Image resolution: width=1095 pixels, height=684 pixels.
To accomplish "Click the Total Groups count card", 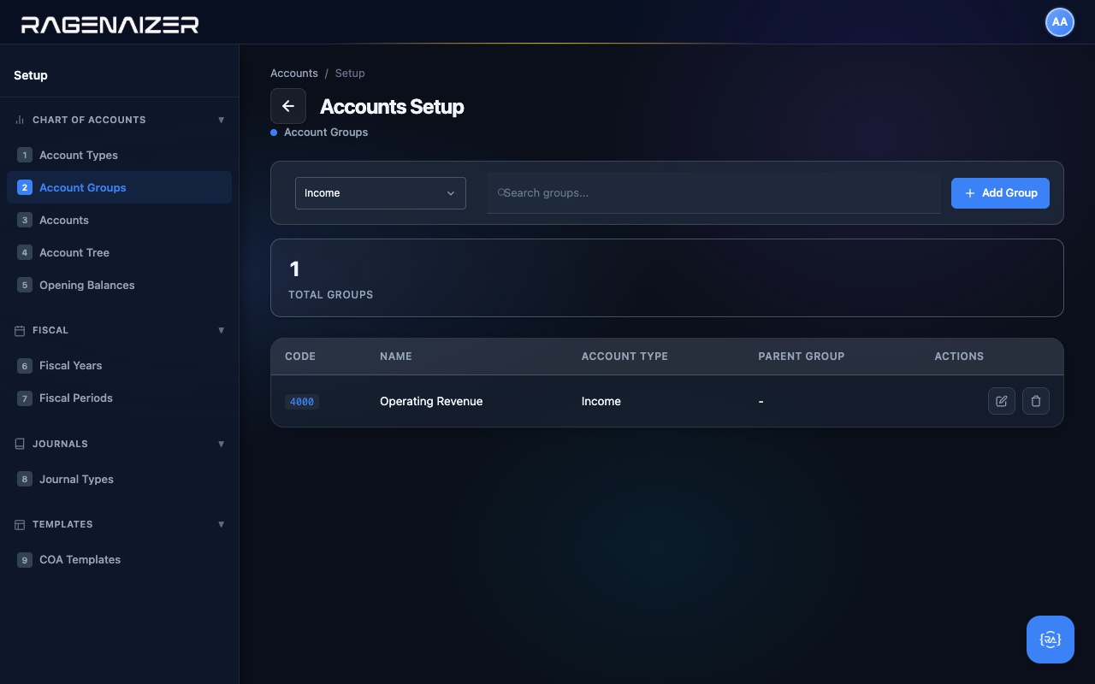I will point(667,278).
